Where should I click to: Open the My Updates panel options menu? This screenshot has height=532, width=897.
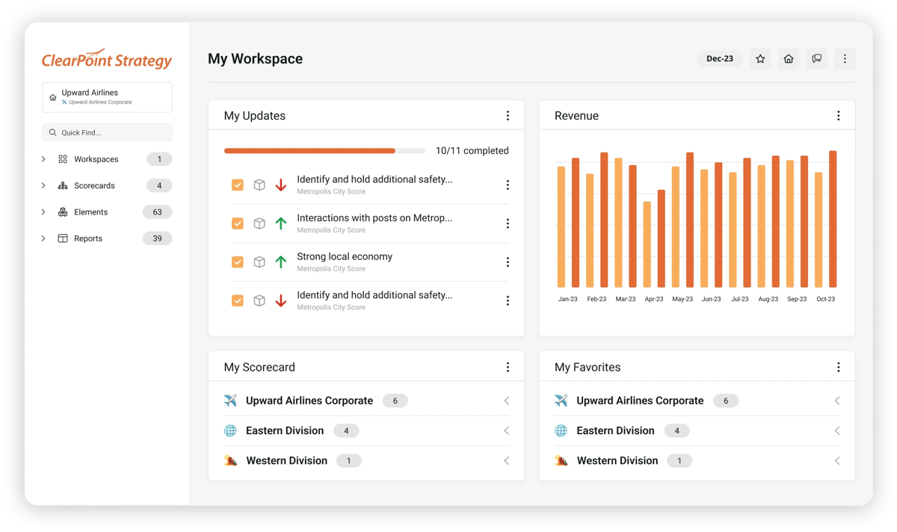[x=508, y=116]
